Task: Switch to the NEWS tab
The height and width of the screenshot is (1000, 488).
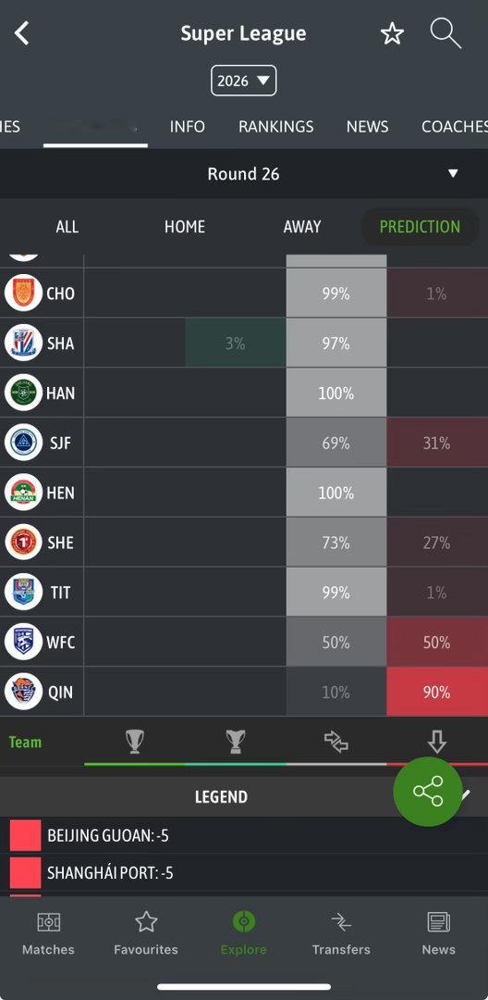Action: [x=367, y=126]
